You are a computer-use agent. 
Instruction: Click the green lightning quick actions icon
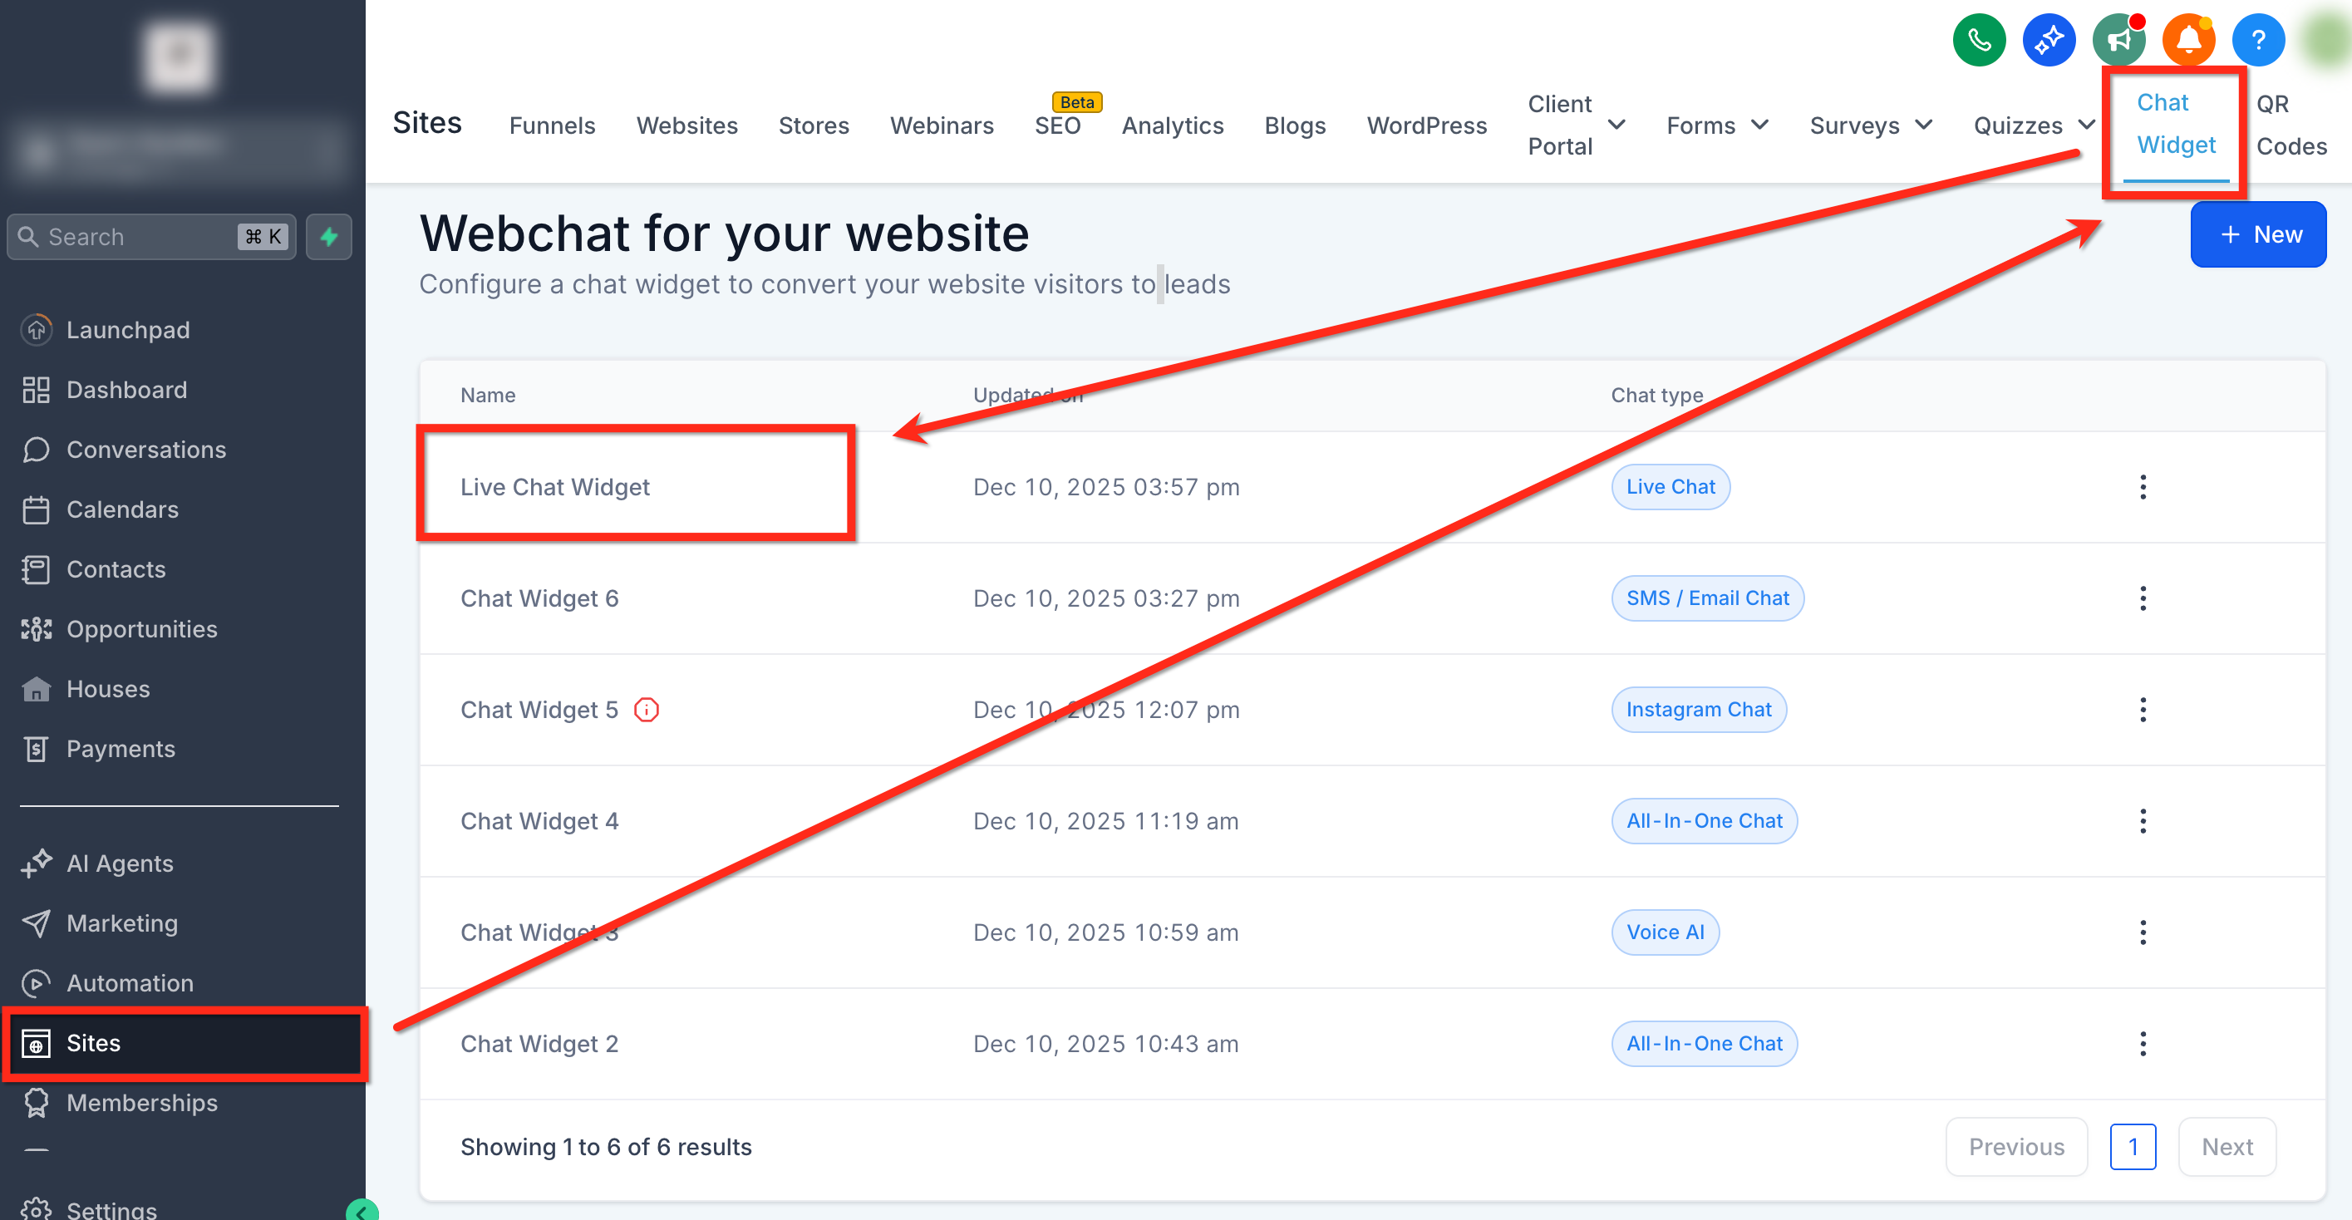point(328,238)
